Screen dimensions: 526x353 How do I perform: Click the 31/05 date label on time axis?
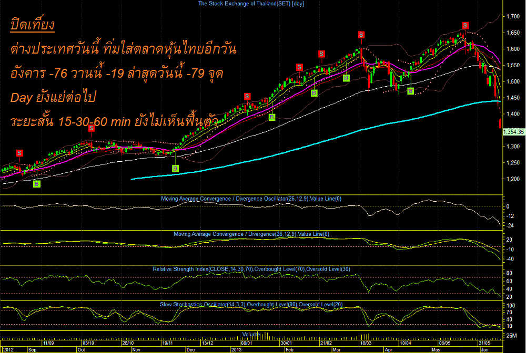click(x=484, y=344)
